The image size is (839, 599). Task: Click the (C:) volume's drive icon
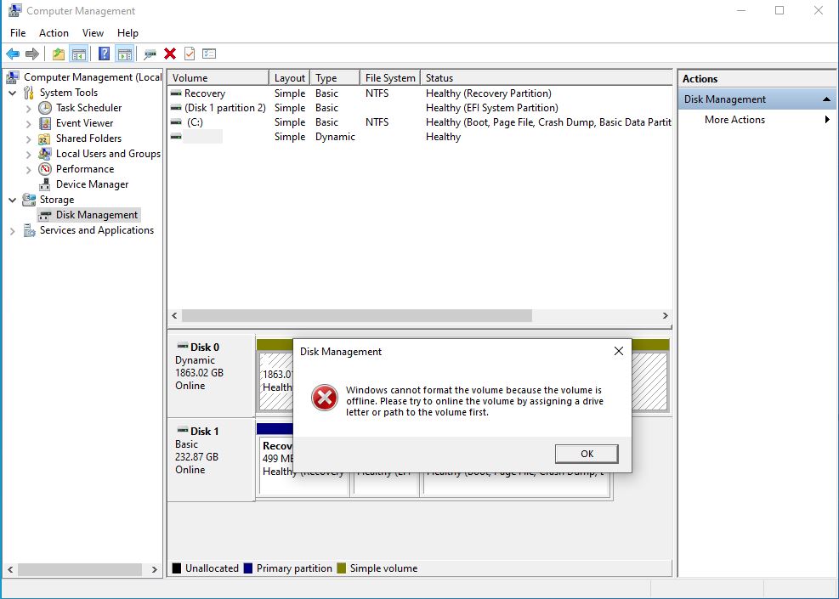pyautogui.click(x=176, y=122)
